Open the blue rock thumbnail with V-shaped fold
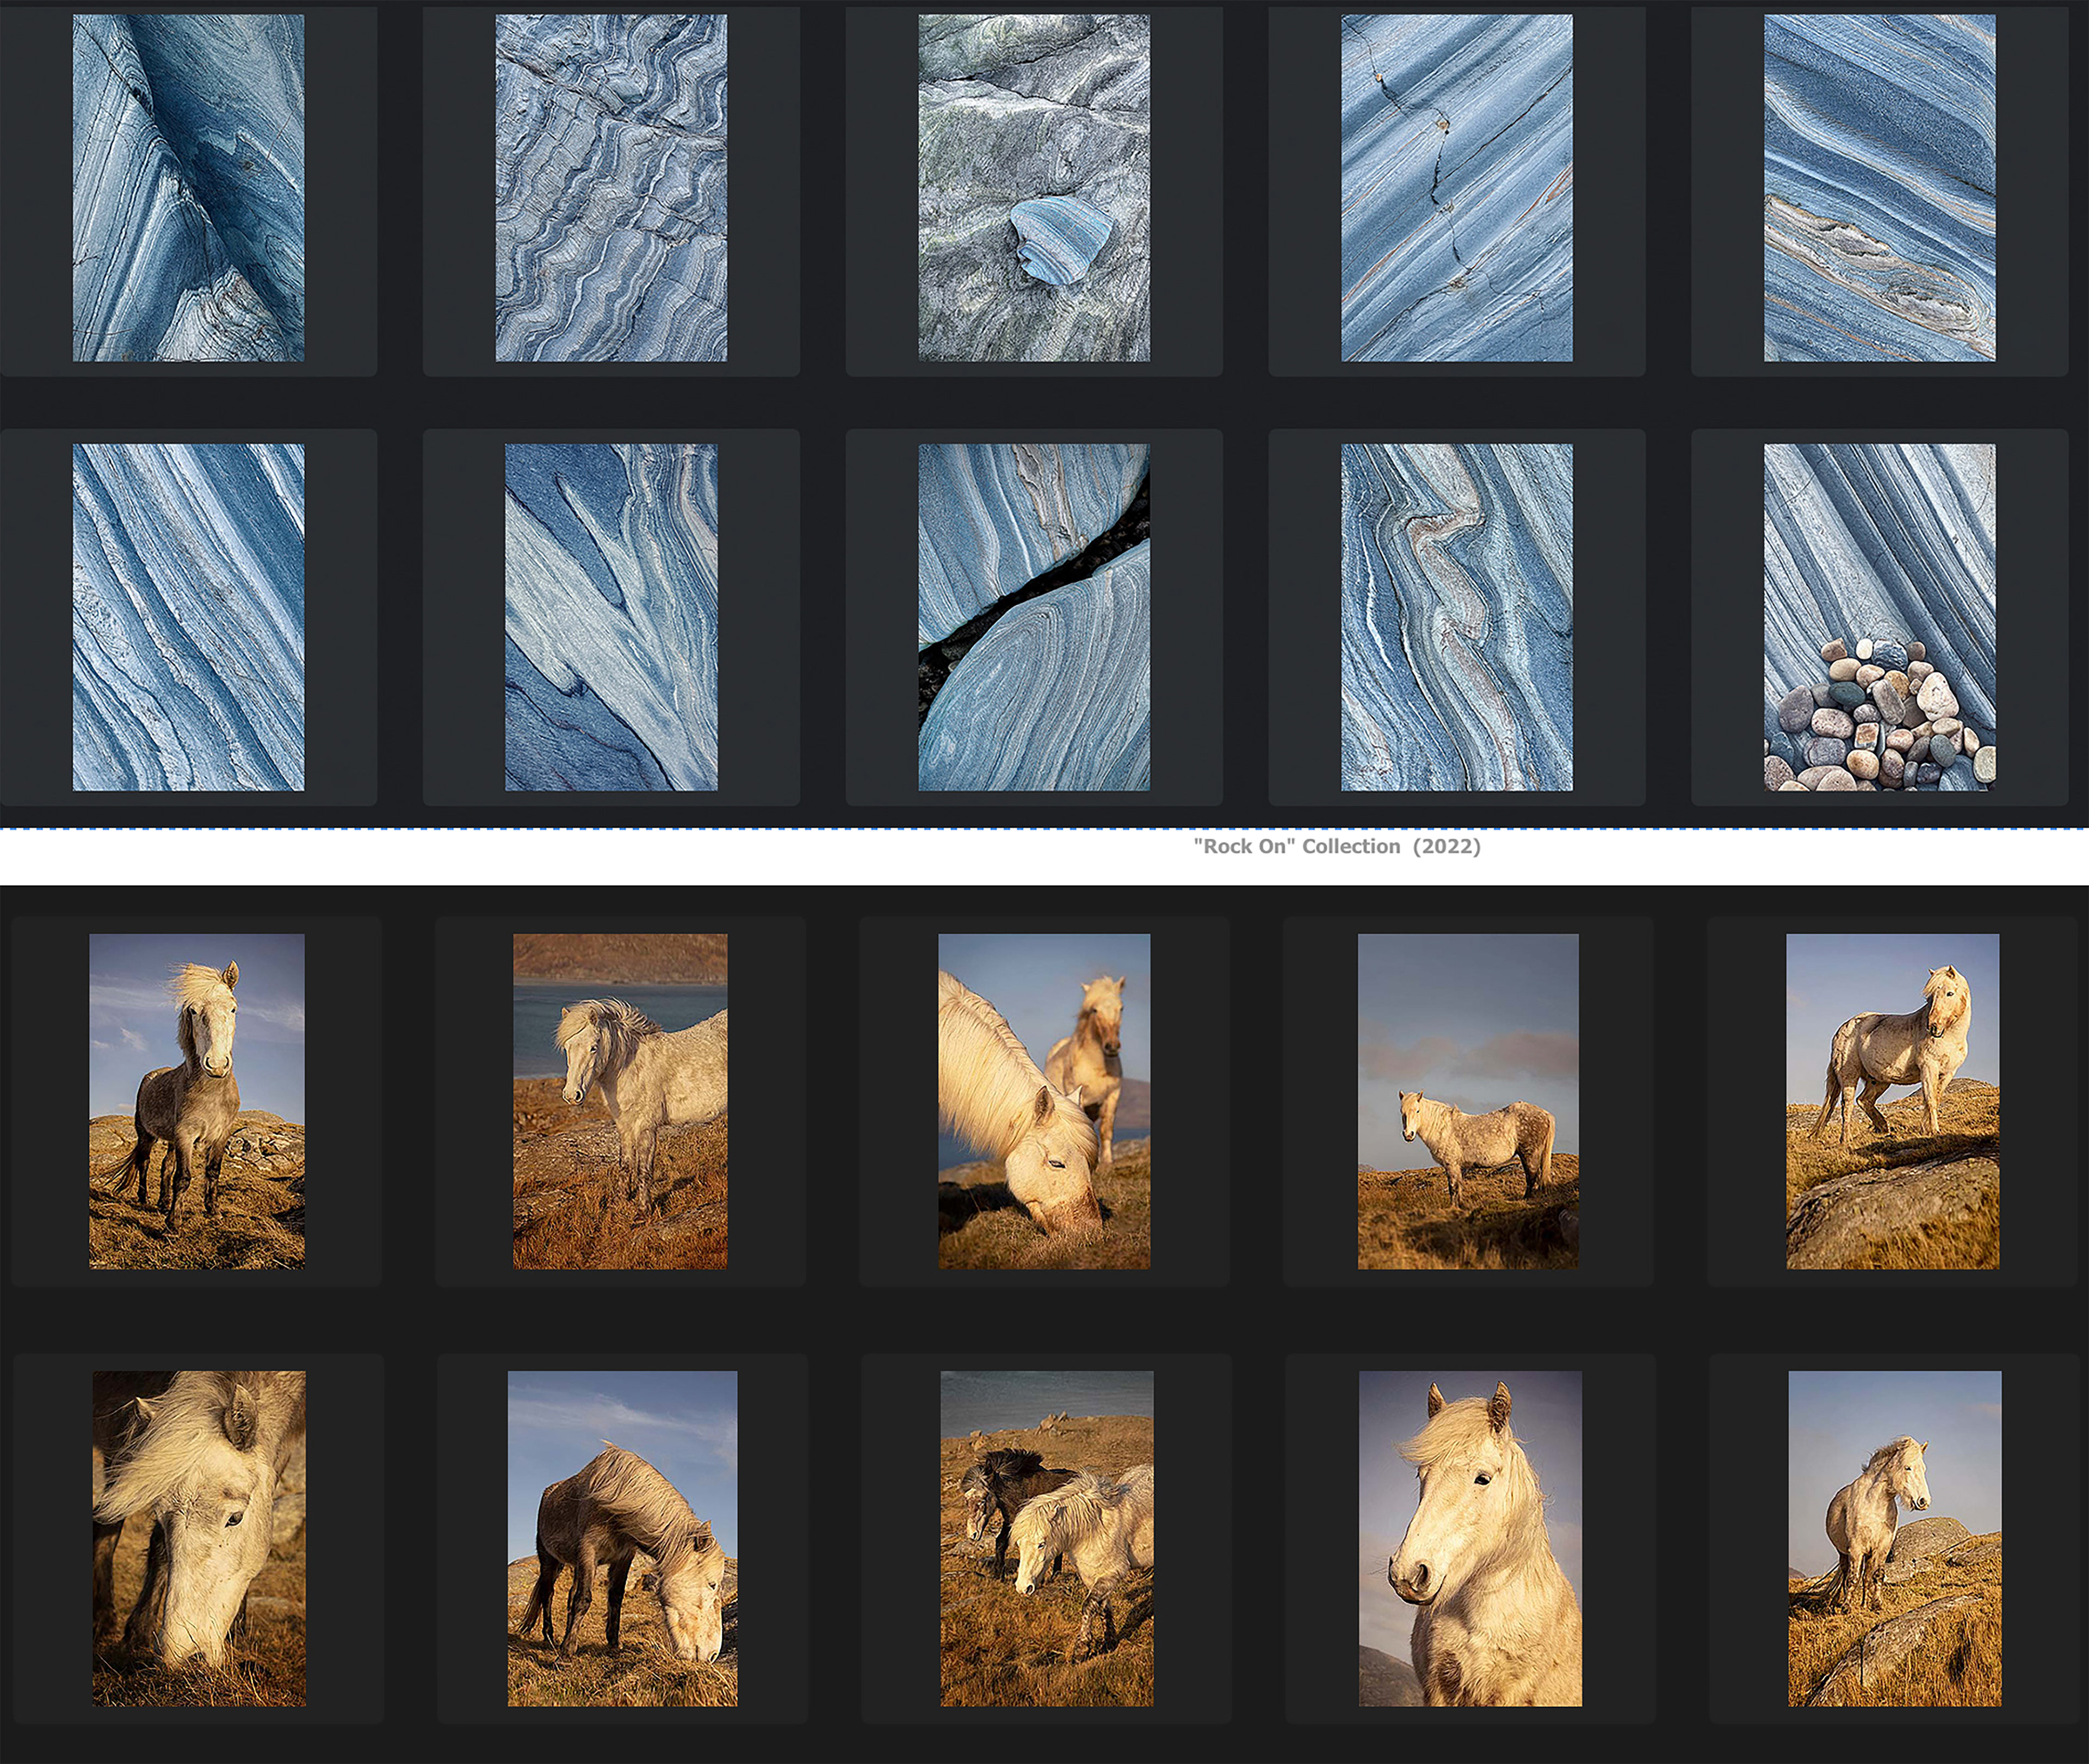 coord(188,187)
